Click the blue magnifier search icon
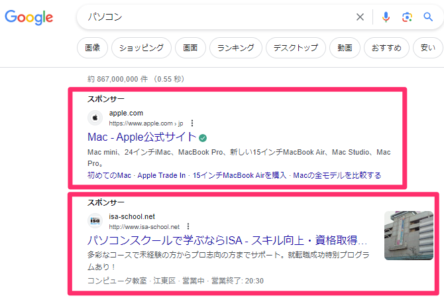This screenshot has width=444, height=298. point(428,17)
